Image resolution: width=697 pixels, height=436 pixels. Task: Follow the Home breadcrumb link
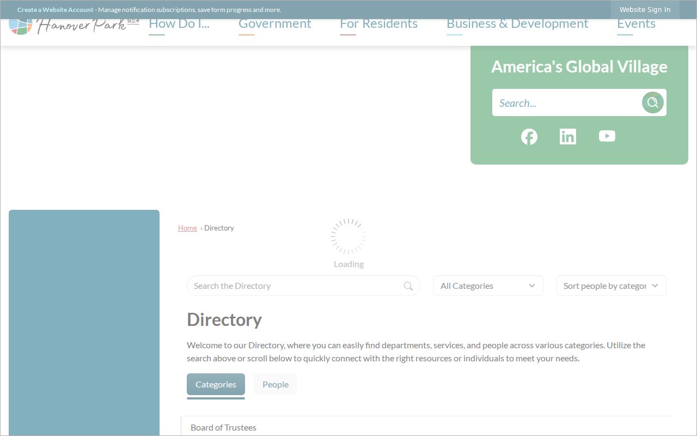click(x=187, y=228)
